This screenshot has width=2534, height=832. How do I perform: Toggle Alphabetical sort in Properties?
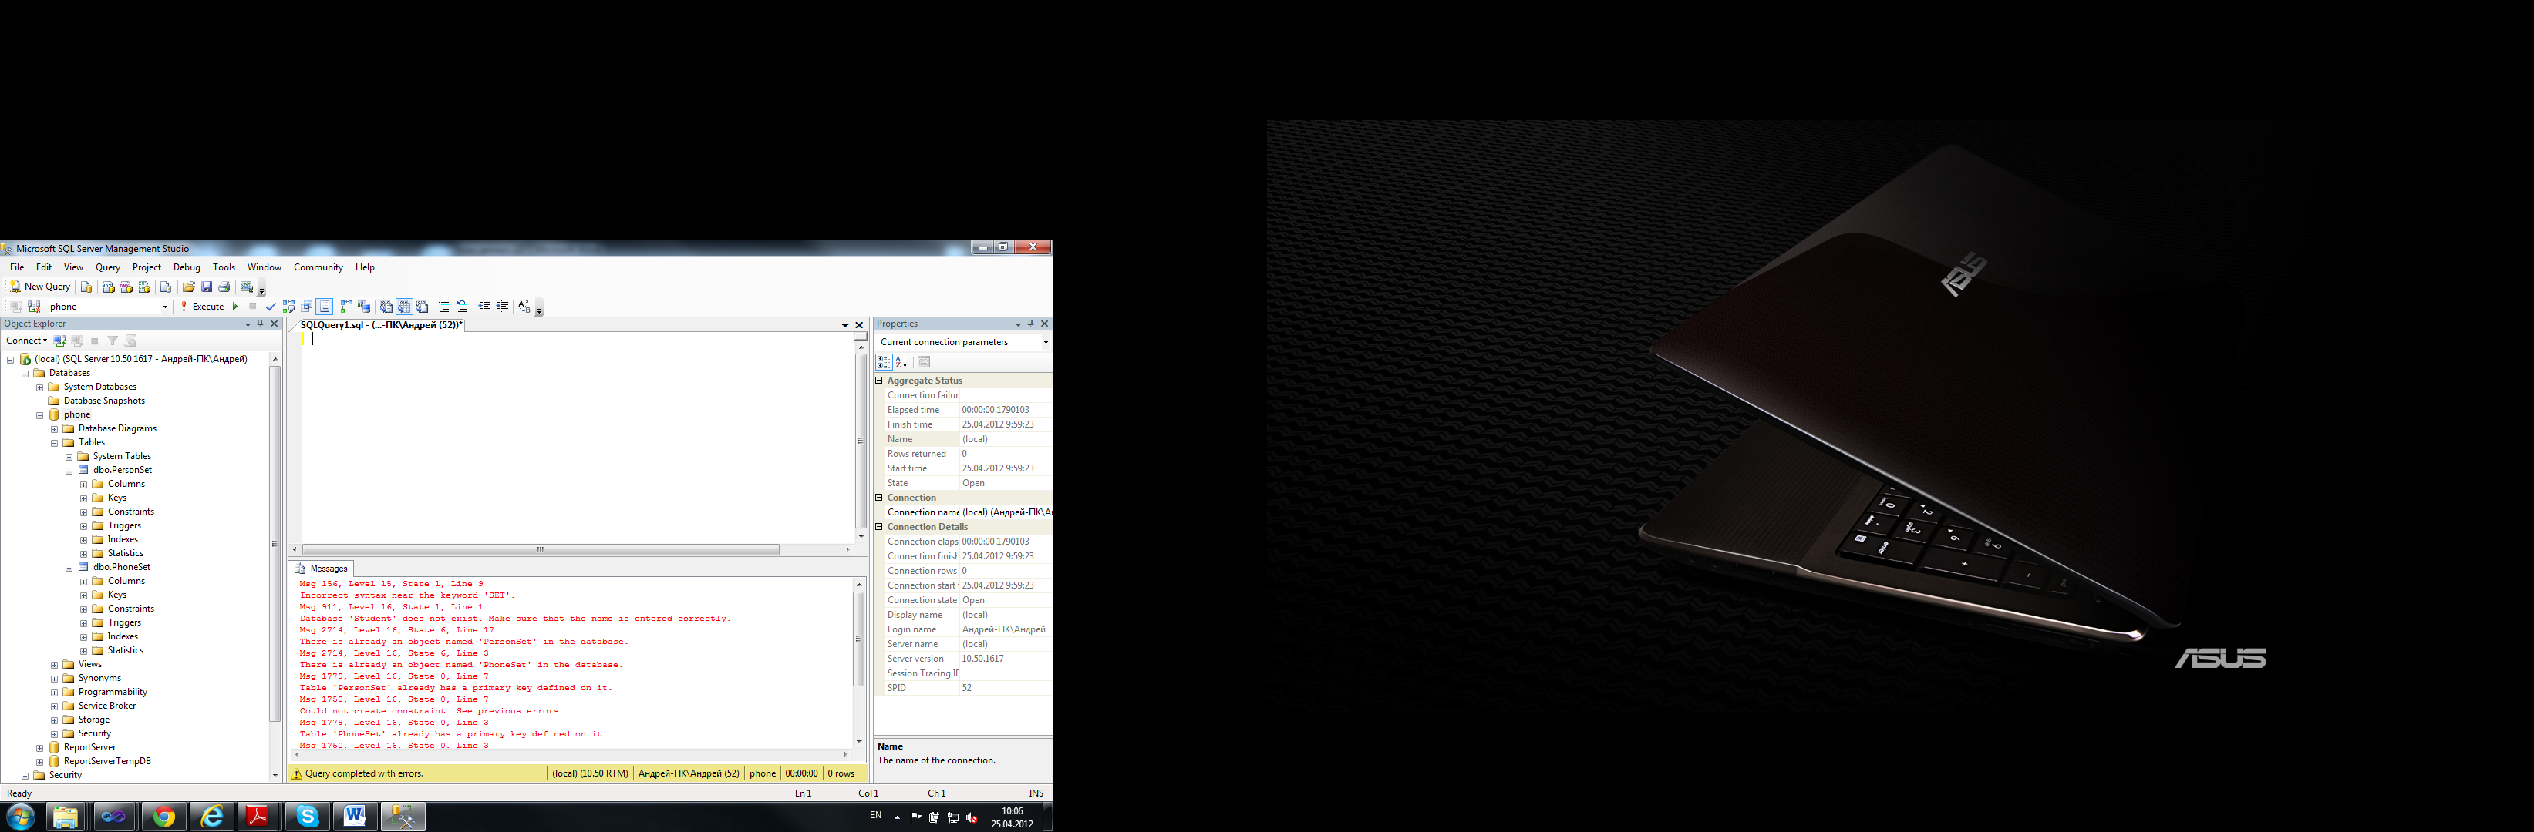901,363
